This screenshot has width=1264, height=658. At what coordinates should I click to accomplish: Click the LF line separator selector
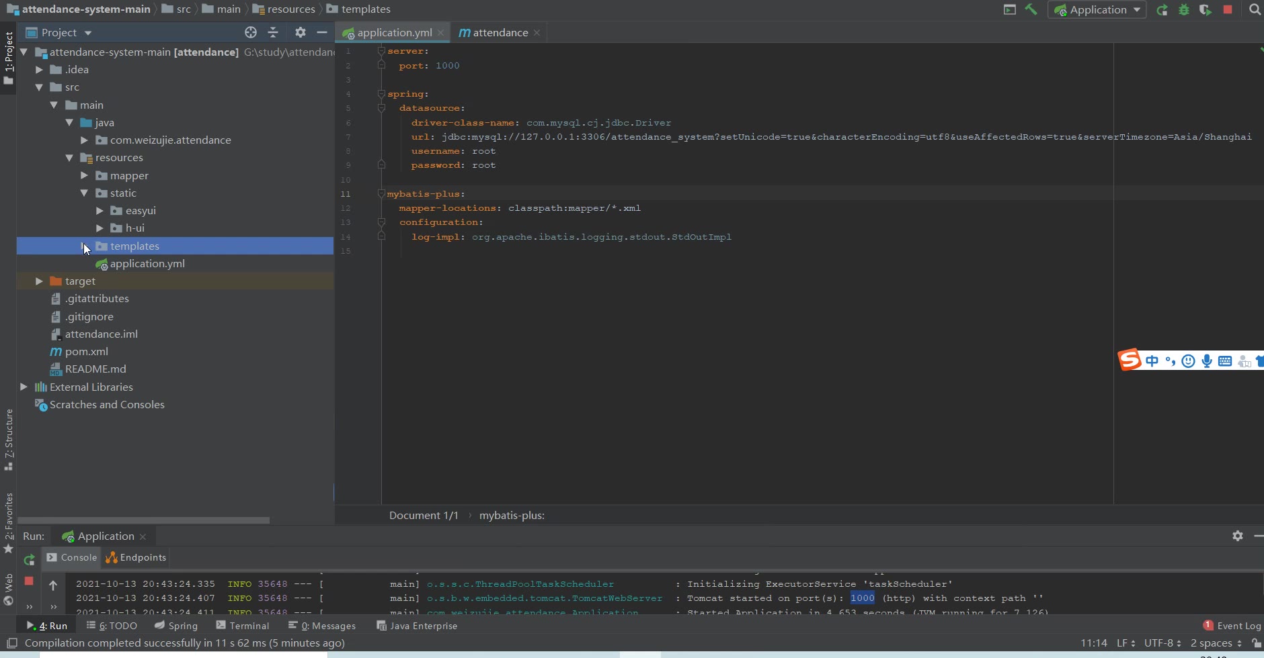point(1125,643)
